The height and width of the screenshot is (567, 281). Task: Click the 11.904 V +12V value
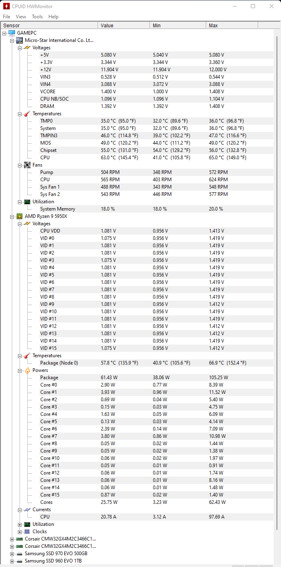(109, 70)
